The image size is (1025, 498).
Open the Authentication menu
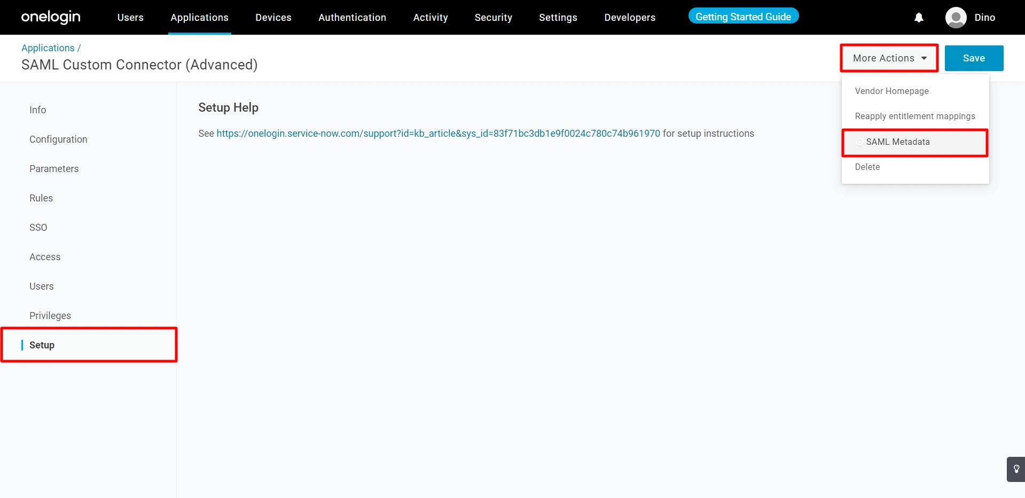[352, 18]
